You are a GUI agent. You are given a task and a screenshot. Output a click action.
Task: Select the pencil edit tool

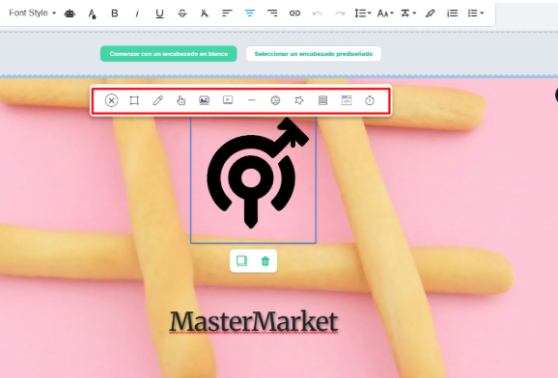[158, 100]
